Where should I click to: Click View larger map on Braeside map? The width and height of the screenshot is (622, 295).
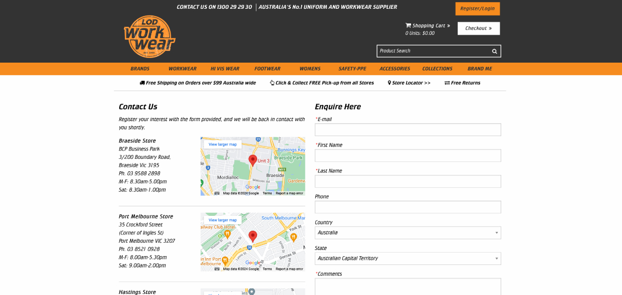[x=223, y=144]
